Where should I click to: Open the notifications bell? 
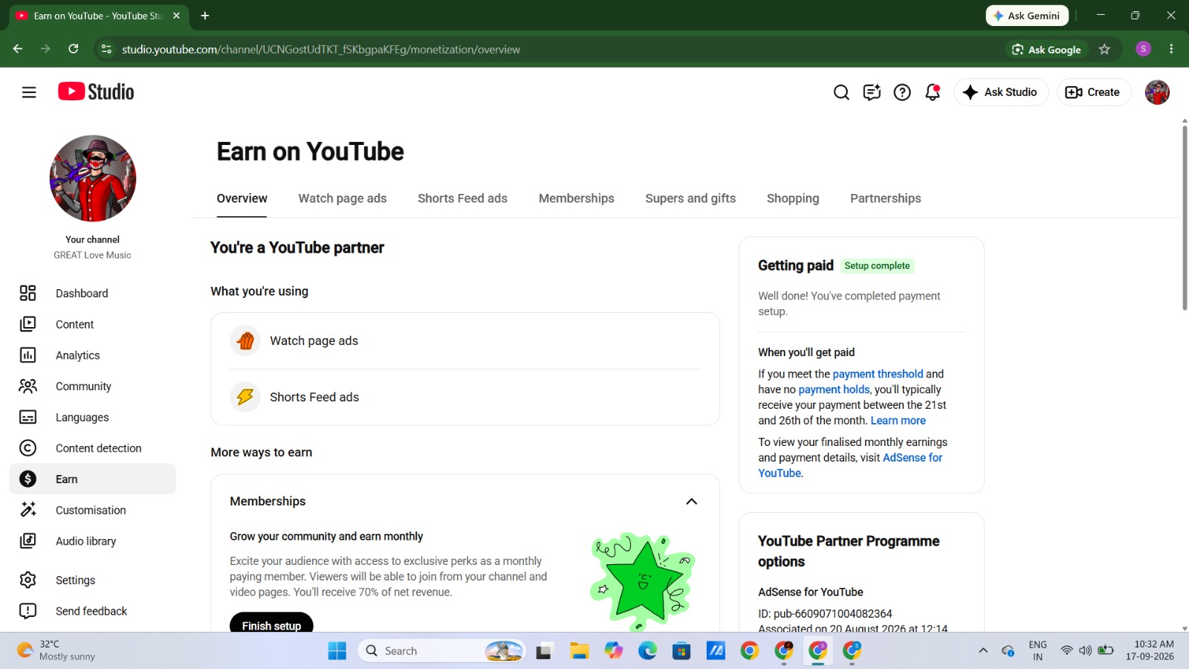point(933,92)
